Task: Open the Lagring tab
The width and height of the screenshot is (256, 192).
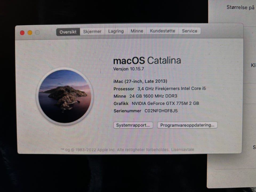Action: [116, 31]
